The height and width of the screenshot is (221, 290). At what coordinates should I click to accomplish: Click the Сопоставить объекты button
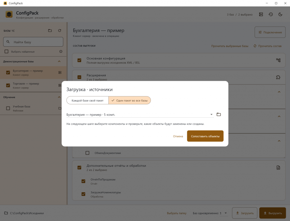point(205,136)
